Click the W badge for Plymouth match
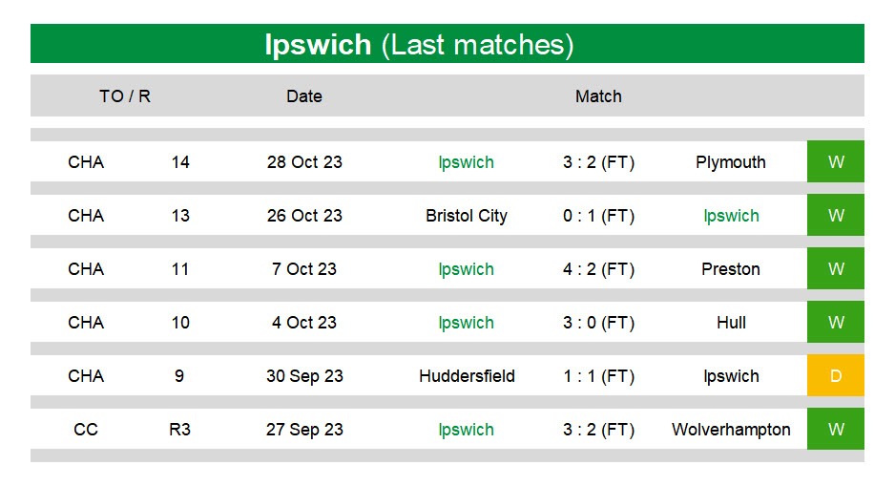The width and height of the screenshot is (895, 486). pos(835,161)
